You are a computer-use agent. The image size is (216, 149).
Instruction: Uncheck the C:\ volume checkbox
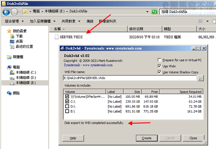pyautogui.click(x=67, y=102)
